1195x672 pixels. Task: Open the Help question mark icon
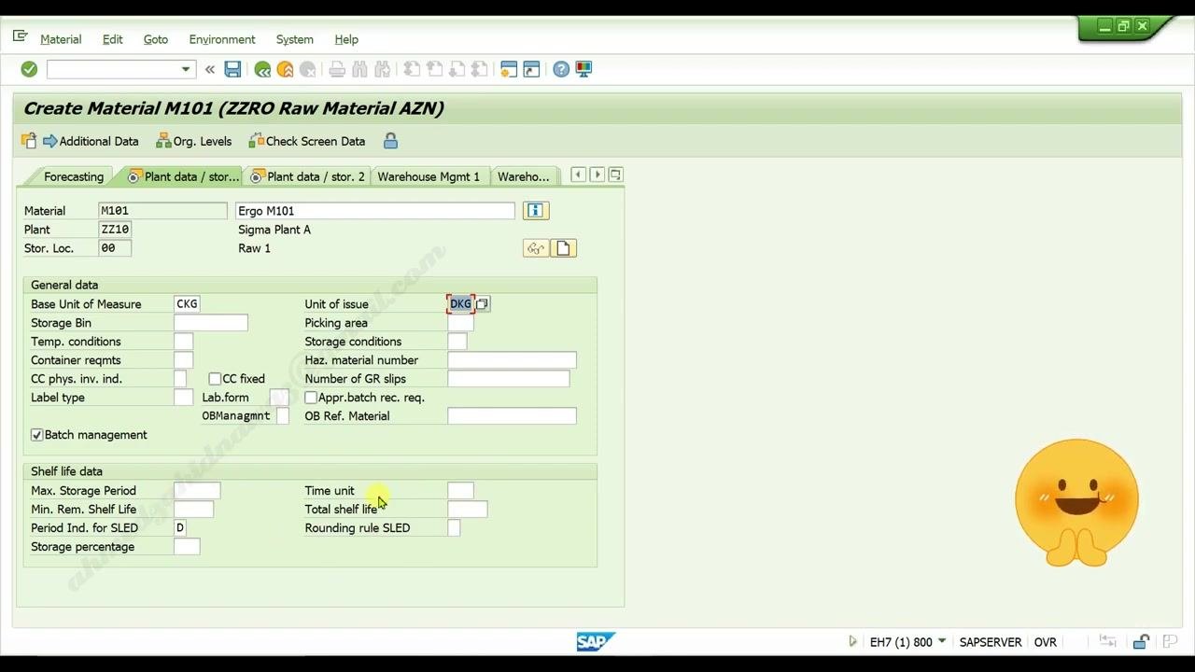point(561,69)
